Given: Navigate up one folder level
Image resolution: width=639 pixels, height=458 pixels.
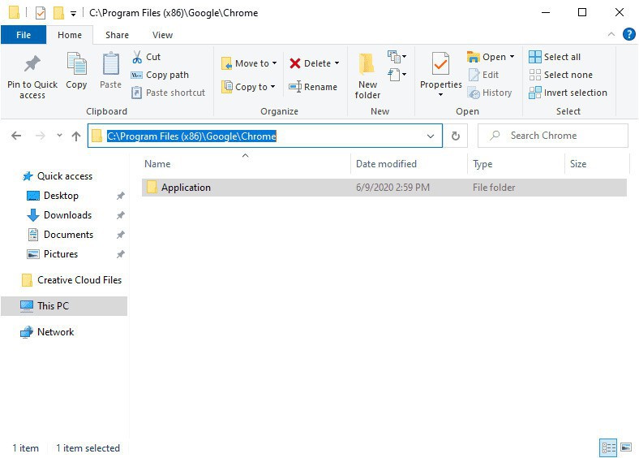Looking at the screenshot, I should (76, 136).
